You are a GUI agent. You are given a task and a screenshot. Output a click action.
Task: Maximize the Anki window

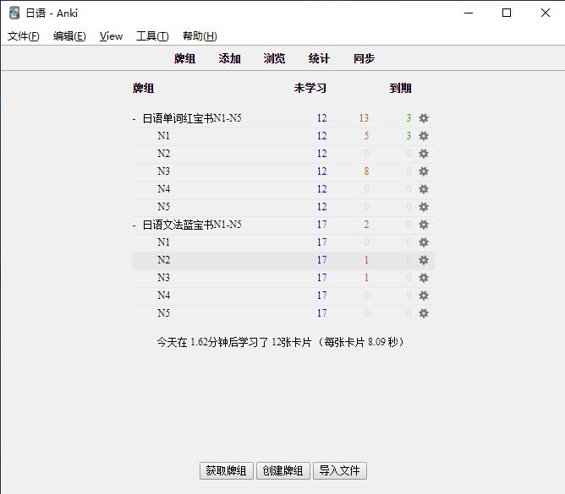(x=507, y=13)
